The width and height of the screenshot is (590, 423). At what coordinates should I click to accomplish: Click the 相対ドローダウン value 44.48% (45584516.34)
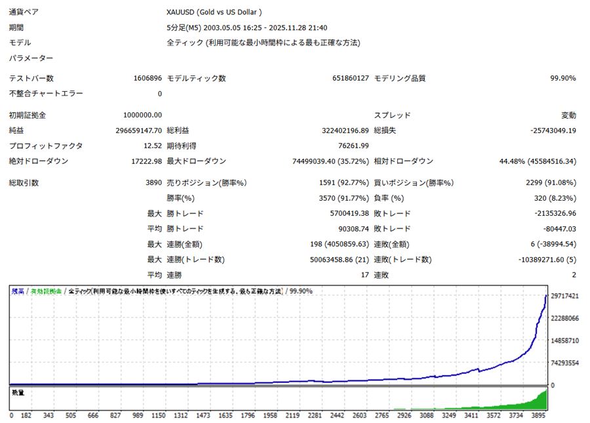click(x=538, y=161)
